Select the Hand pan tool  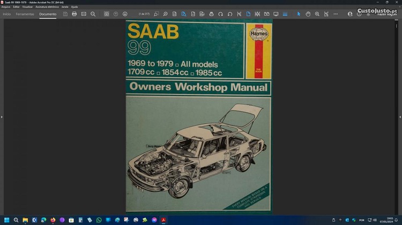click(x=308, y=14)
